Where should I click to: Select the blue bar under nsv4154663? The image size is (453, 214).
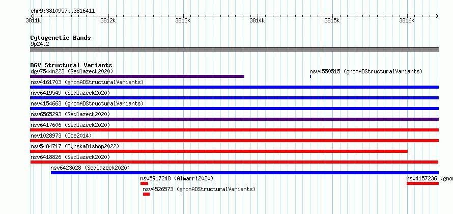point(234,109)
